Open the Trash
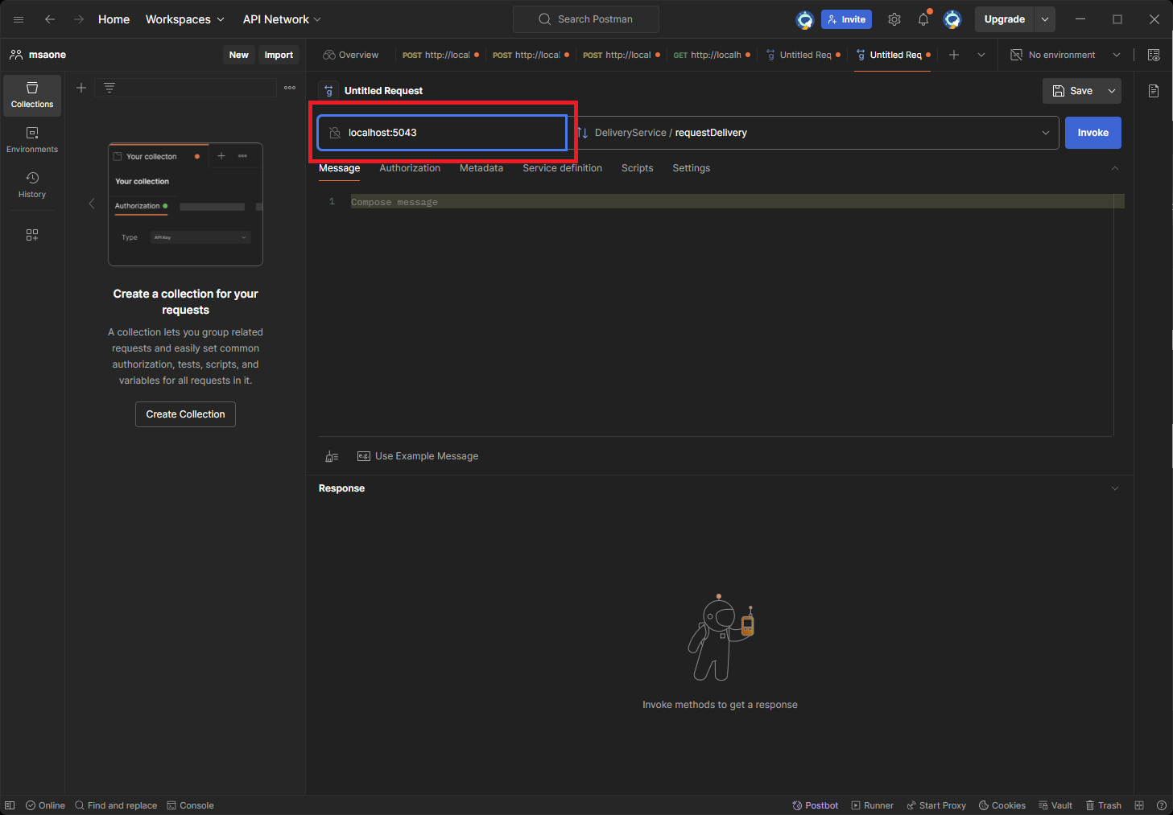Image resolution: width=1173 pixels, height=815 pixels. (1103, 805)
